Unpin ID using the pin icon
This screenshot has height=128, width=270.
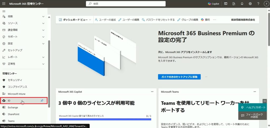point(42,100)
